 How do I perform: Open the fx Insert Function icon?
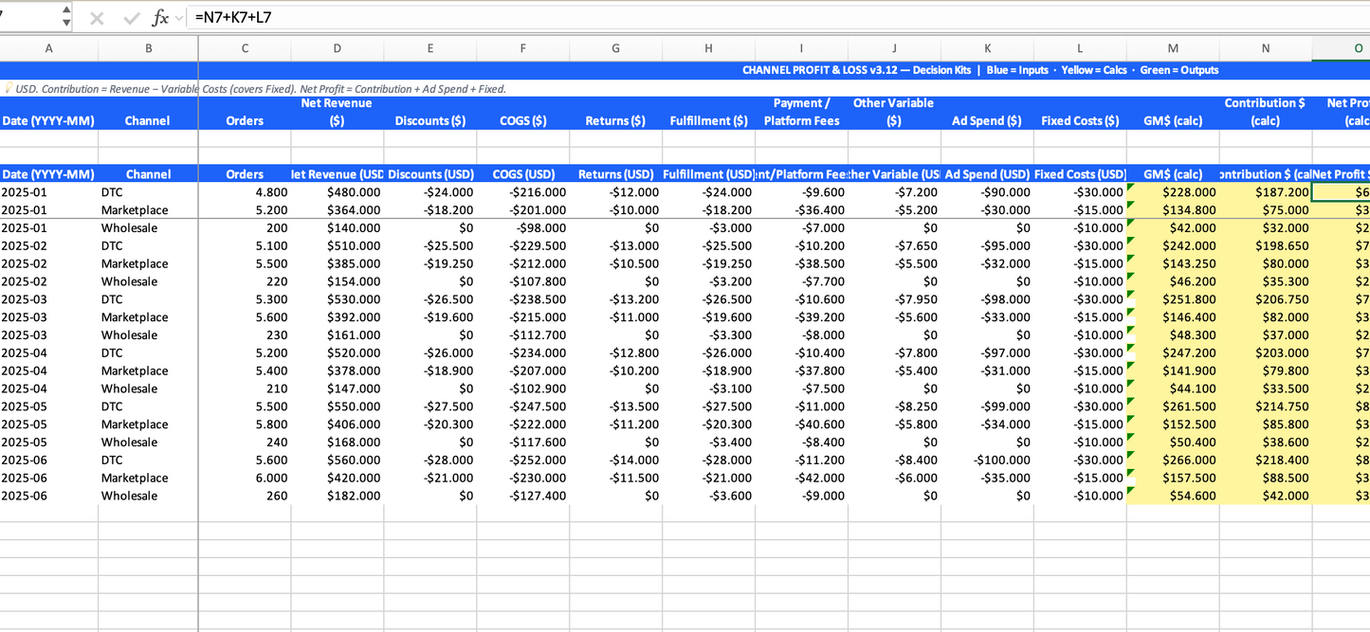click(160, 17)
